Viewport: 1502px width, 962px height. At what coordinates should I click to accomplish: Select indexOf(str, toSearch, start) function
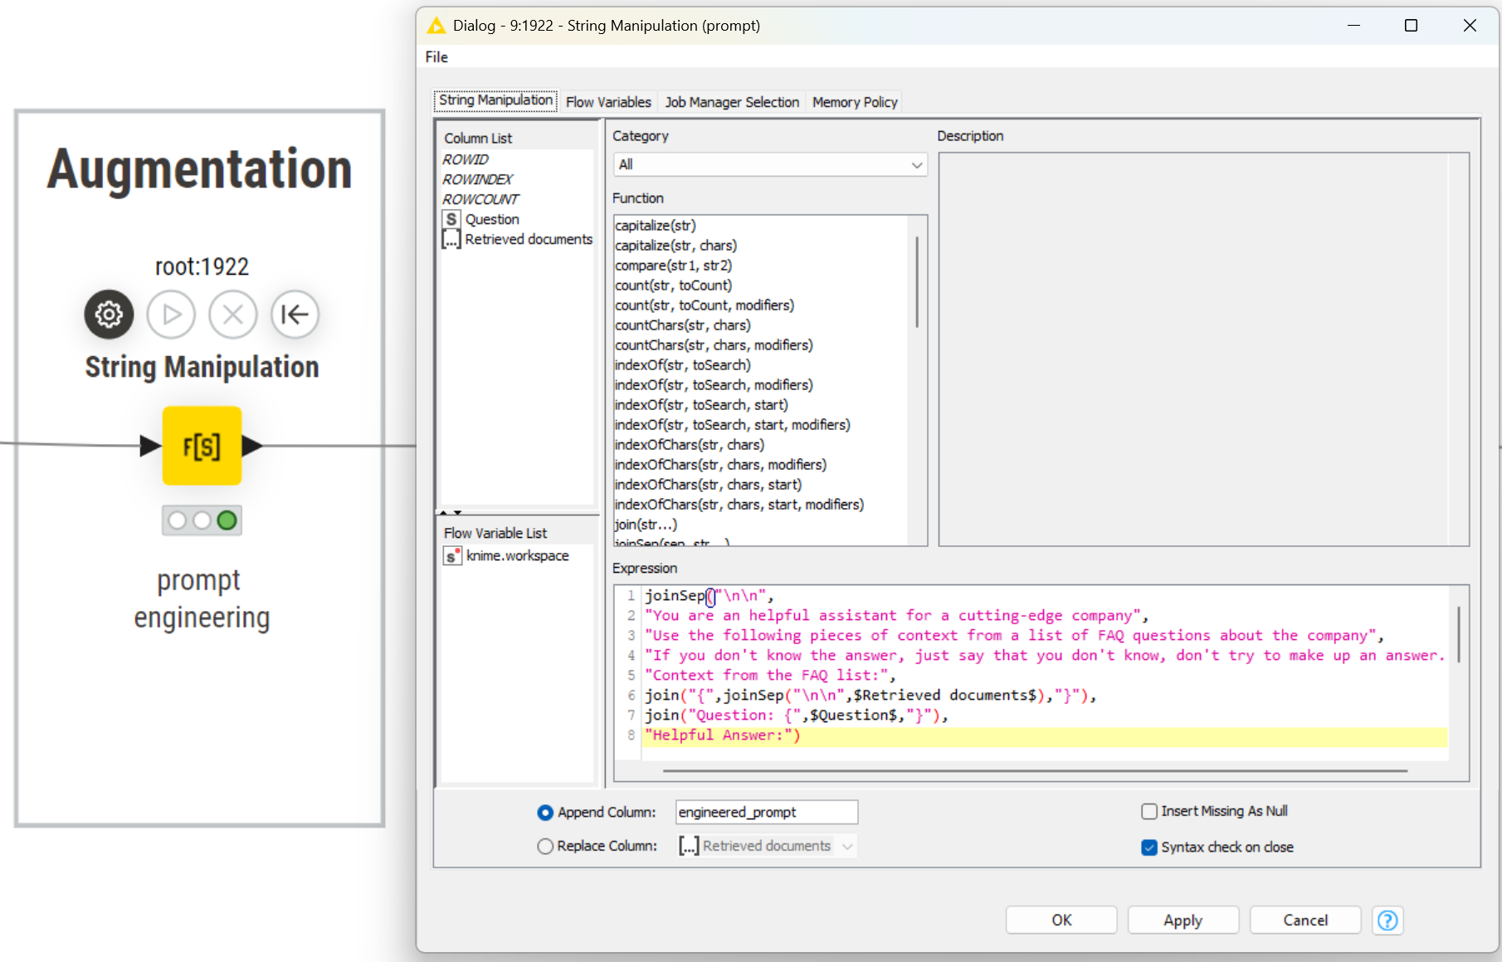pyautogui.click(x=701, y=404)
